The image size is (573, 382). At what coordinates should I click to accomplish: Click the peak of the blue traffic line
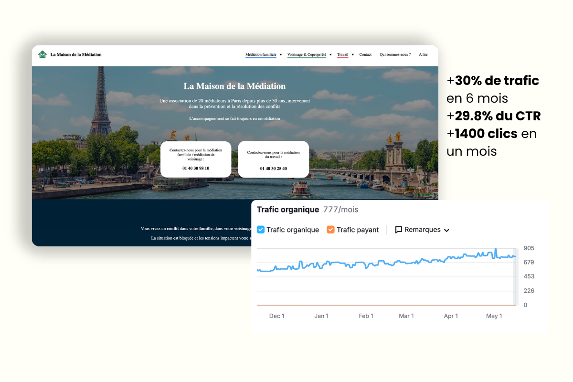click(496, 249)
